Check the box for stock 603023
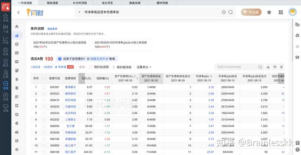Image resolution: width=301 pixels, height=155 pixels. 44,94
